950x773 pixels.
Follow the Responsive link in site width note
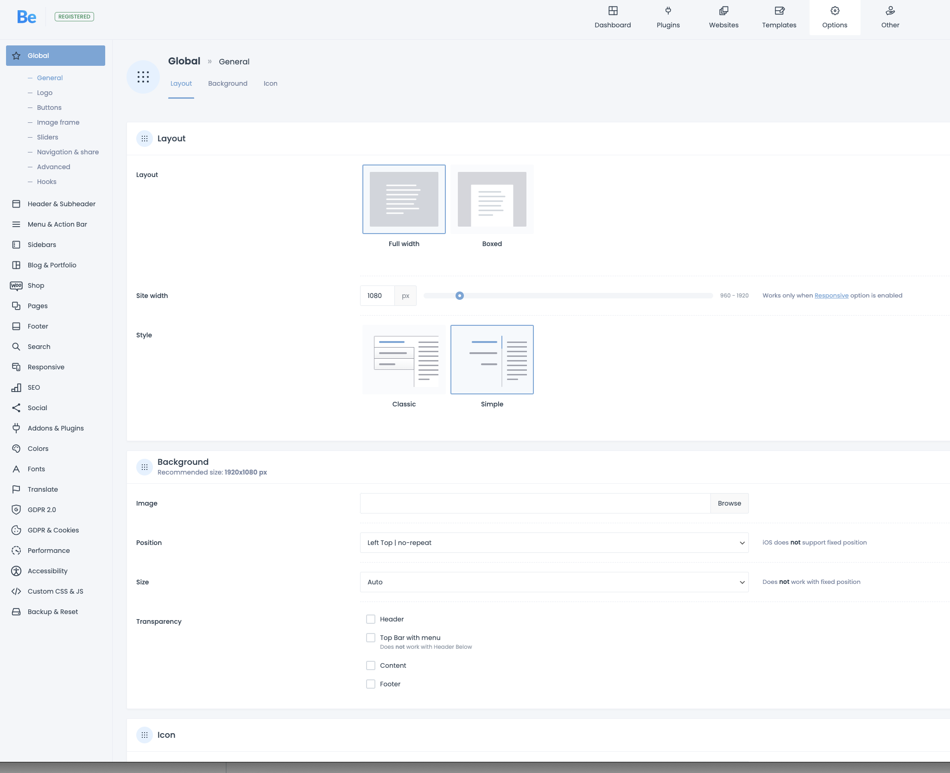pyautogui.click(x=831, y=296)
